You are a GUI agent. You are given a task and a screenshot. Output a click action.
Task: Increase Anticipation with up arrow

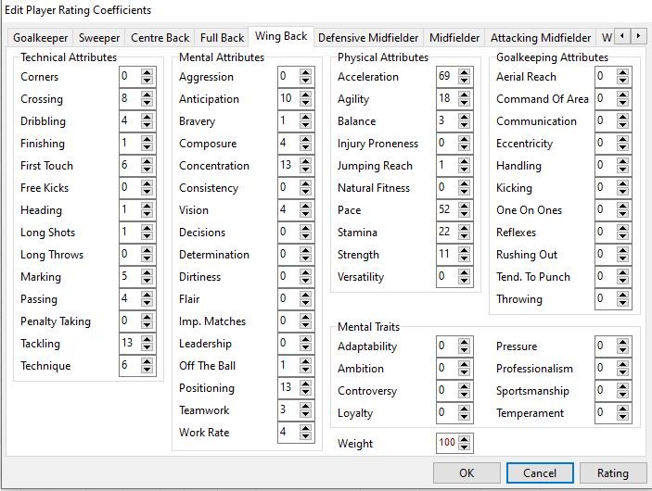pyautogui.click(x=306, y=95)
